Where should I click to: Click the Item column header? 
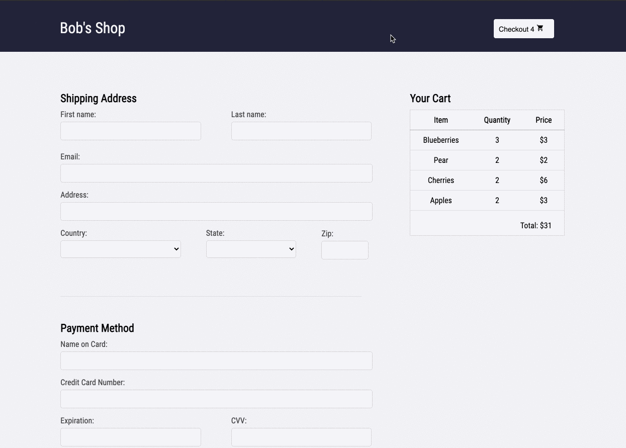click(x=441, y=120)
